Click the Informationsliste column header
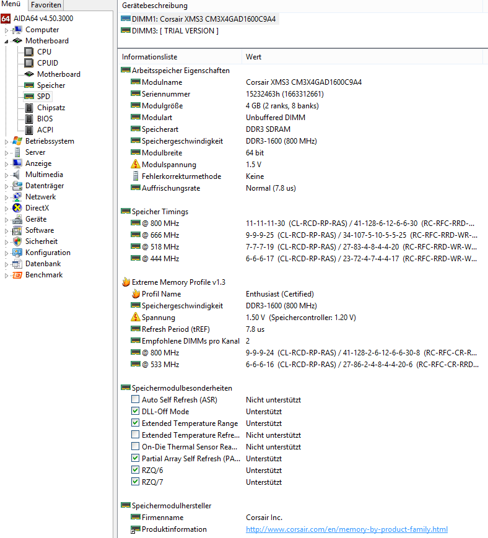 [x=180, y=57]
